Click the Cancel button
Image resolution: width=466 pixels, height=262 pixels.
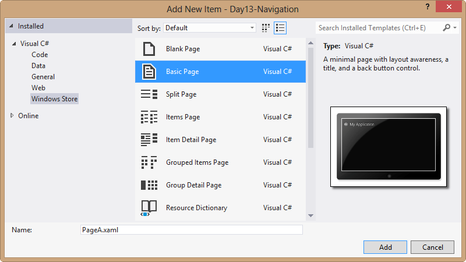432,247
